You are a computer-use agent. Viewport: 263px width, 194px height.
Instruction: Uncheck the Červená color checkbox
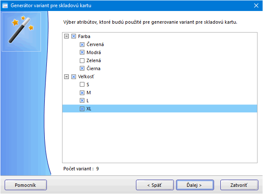tap(82, 44)
